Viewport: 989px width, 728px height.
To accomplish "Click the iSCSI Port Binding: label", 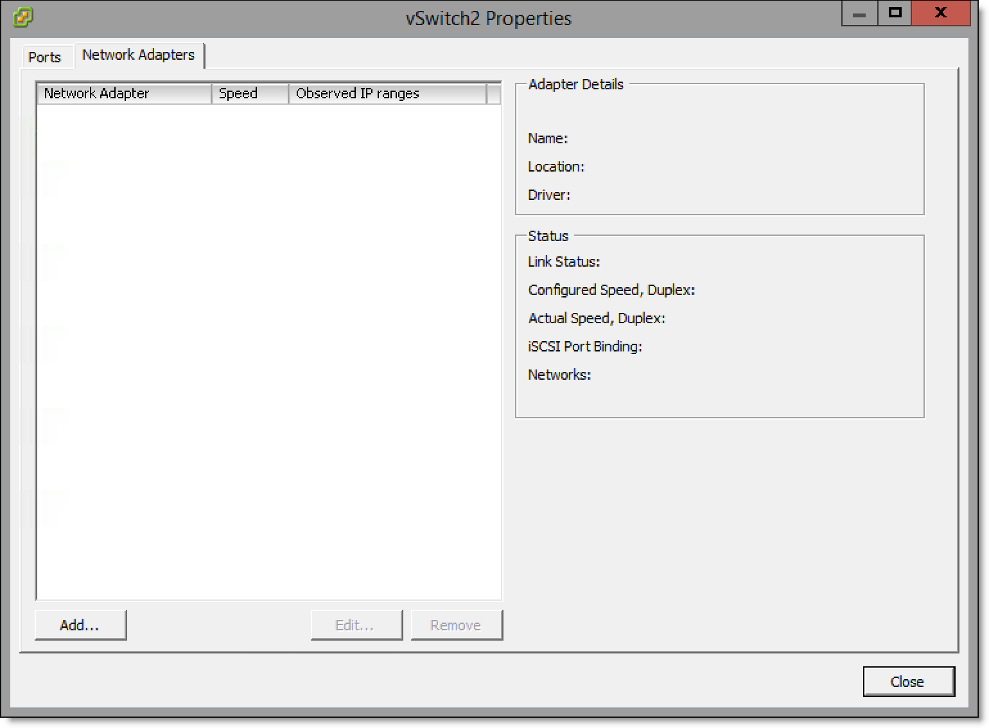I will point(585,347).
